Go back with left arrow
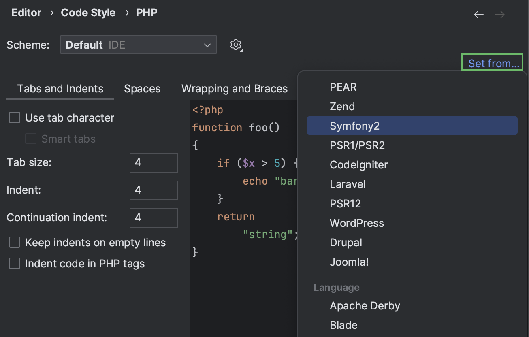The image size is (529, 337). (x=479, y=15)
